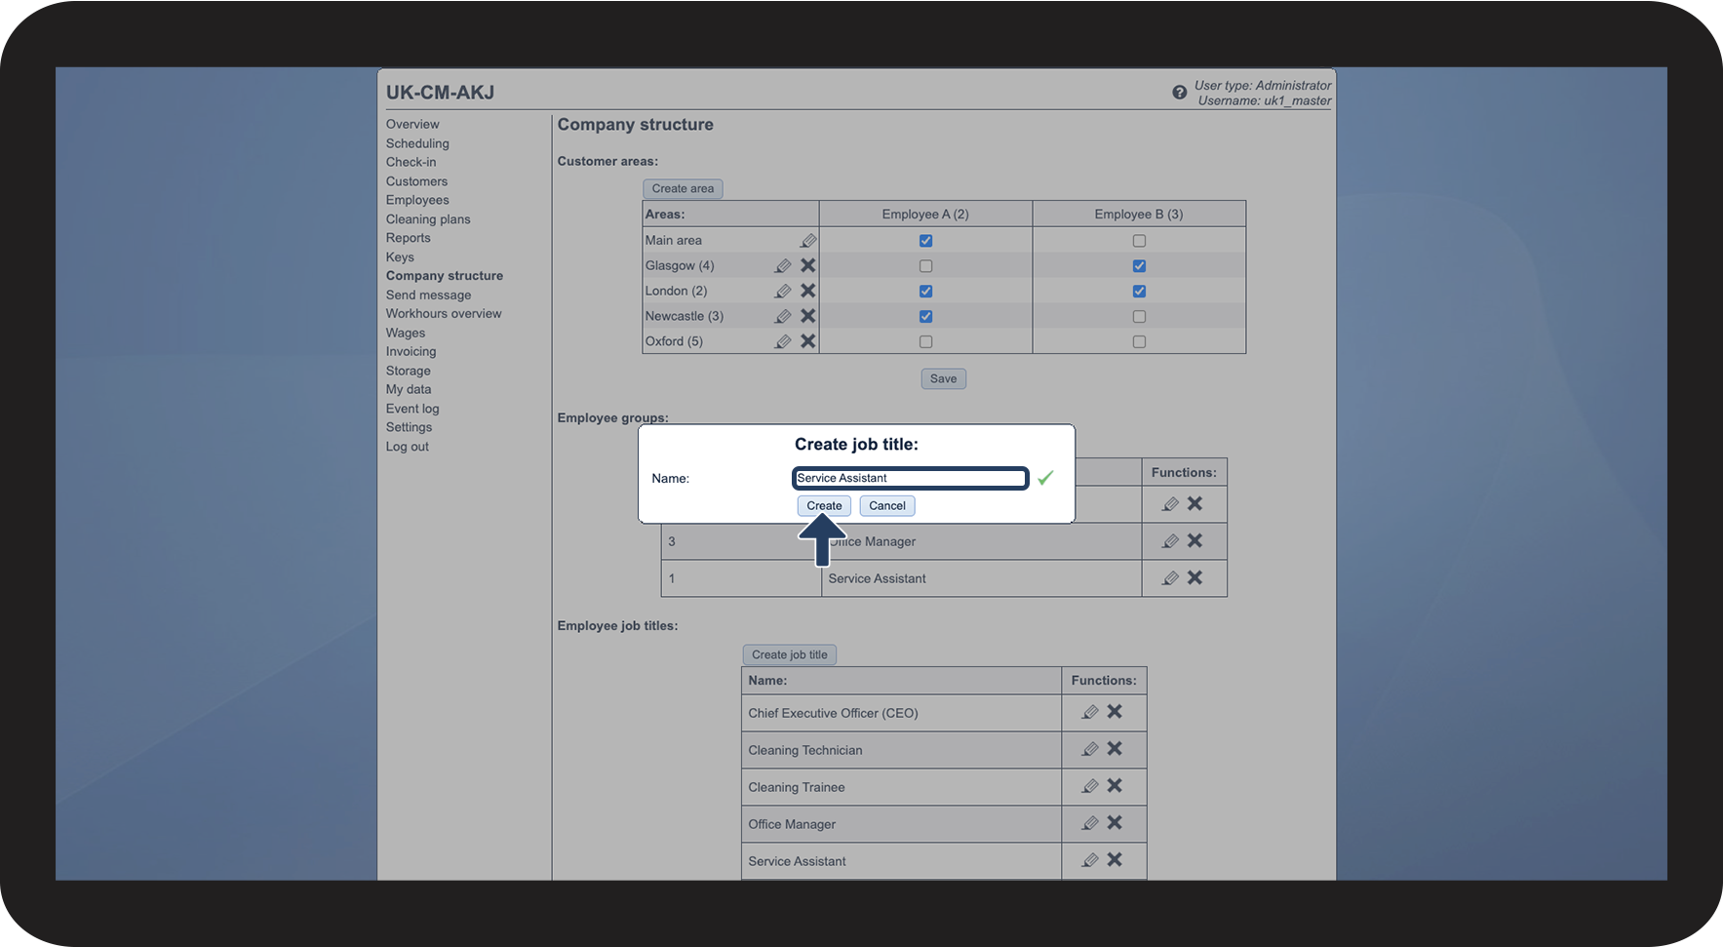
Task: Go to Invoicing
Action: (x=411, y=352)
